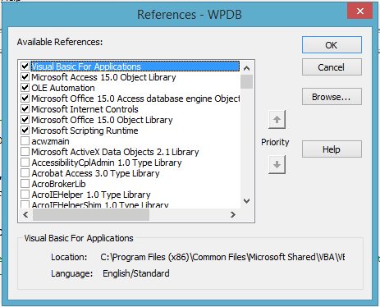Move reference priority up with arrow button

point(277,120)
